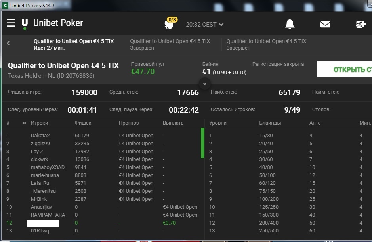
Task: Open notifications bell icon
Action: pos(290,24)
